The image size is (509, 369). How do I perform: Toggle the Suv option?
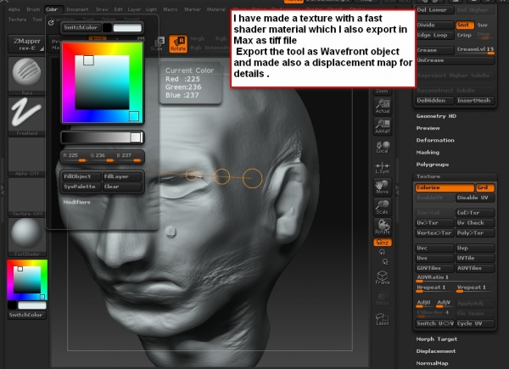(x=483, y=25)
